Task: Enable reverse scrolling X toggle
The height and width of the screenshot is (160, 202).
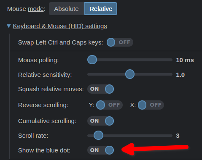Action: pos(151,105)
